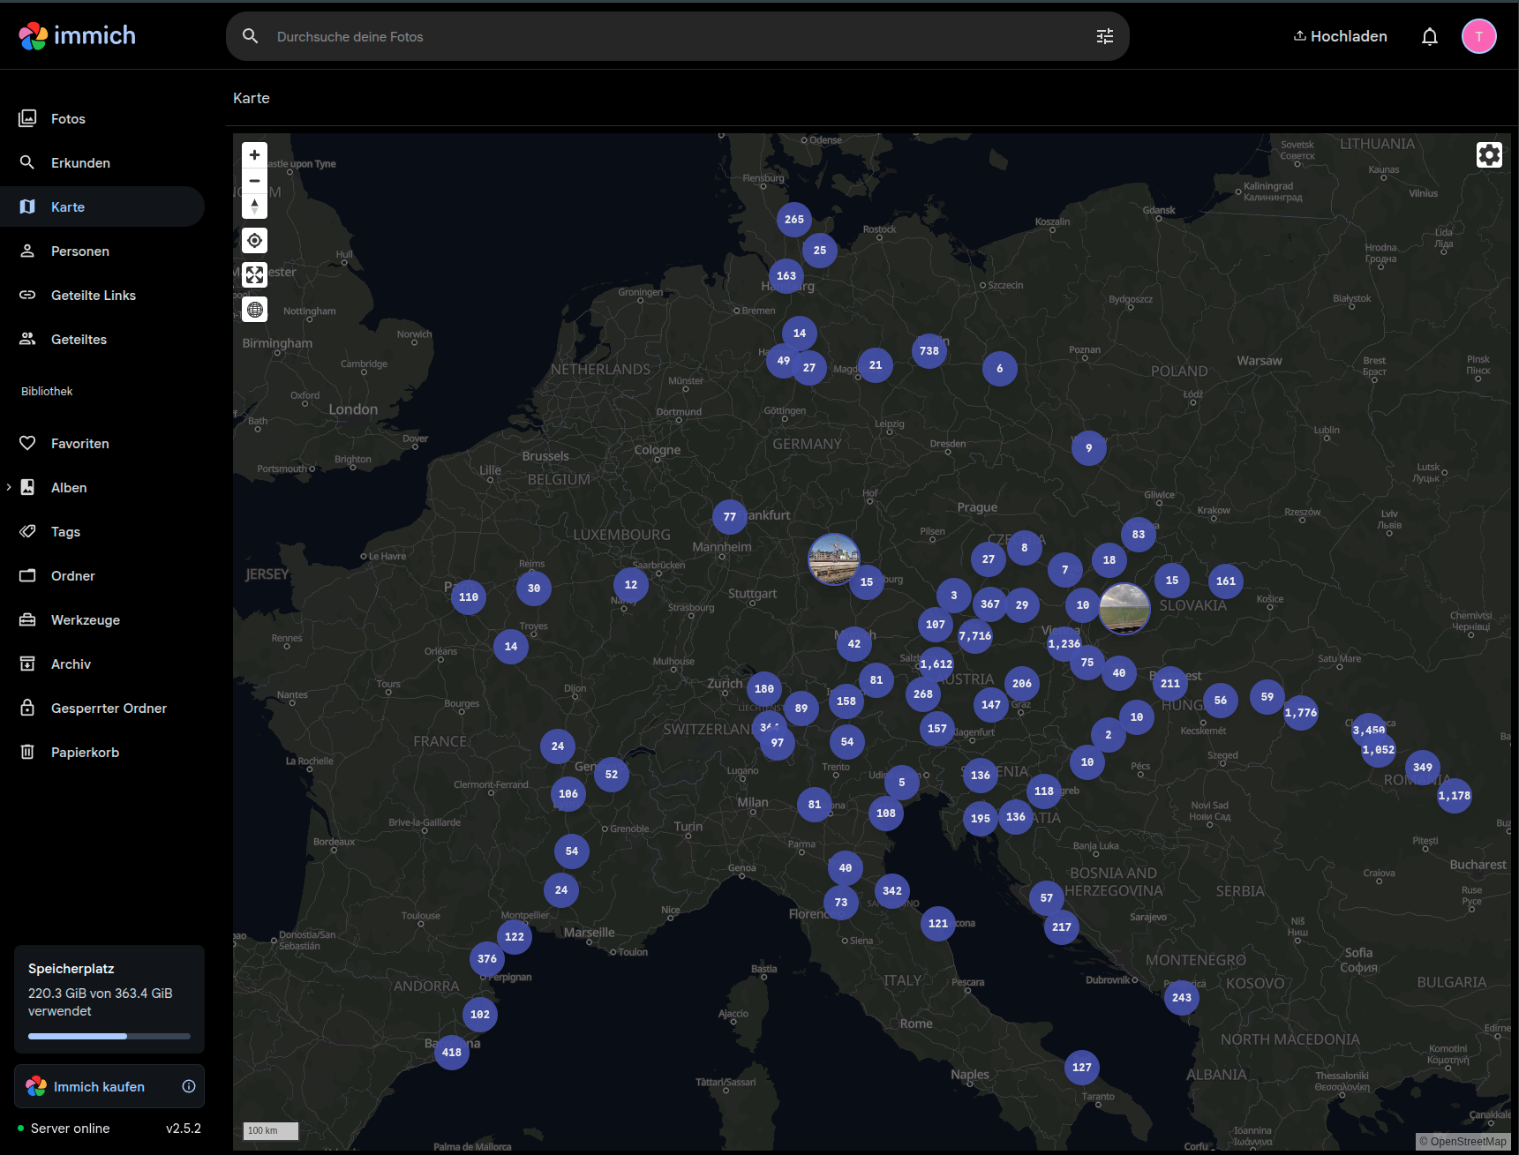
Task: Open the user account avatar menu
Action: (x=1478, y=36)
